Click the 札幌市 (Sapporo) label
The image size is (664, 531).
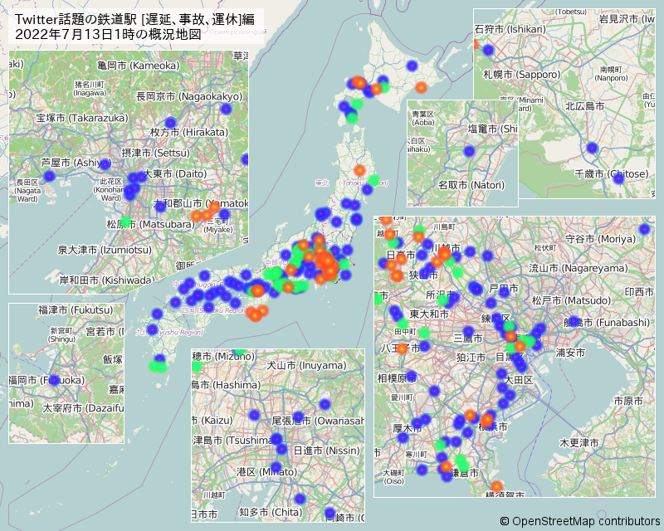522,75
